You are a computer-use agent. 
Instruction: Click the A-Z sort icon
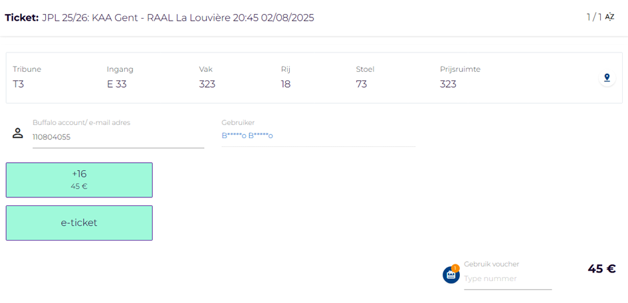point(609,17)
